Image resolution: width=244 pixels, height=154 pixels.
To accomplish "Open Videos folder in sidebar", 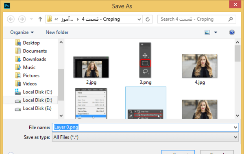I will pos(30,84).
